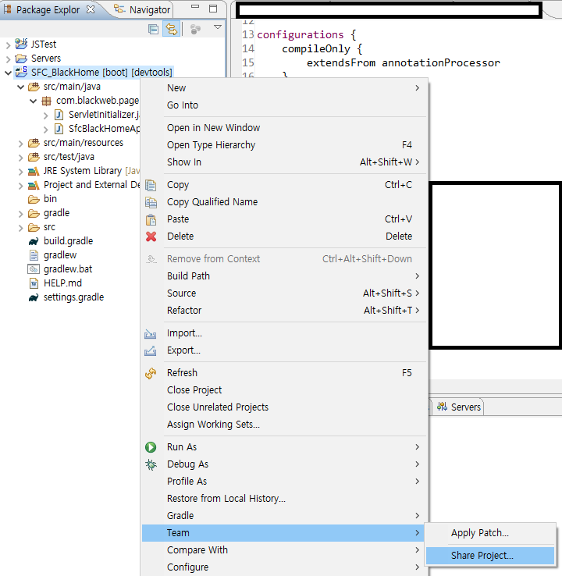Viewport: 562px width, 576px height.
Task: Expand src/test/java folder
Action: [x=21, y=158]
